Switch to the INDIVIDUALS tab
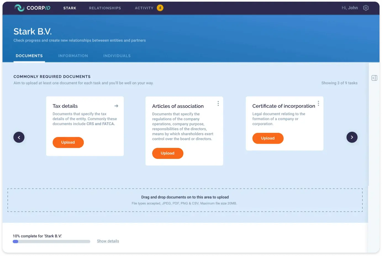Viewport: 382px width, 256px height. 117,56
